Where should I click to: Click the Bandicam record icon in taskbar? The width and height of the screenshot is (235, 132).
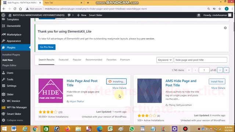click(x=185, y=129)
